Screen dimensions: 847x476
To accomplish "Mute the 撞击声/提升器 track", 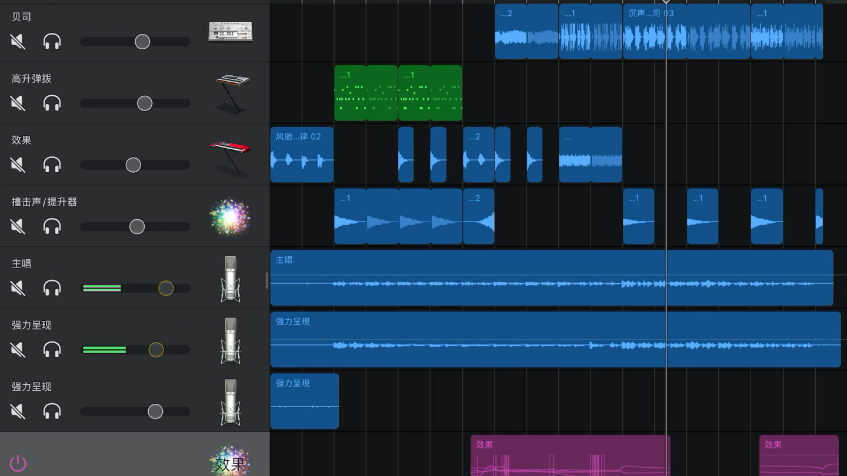I will 18,226.
